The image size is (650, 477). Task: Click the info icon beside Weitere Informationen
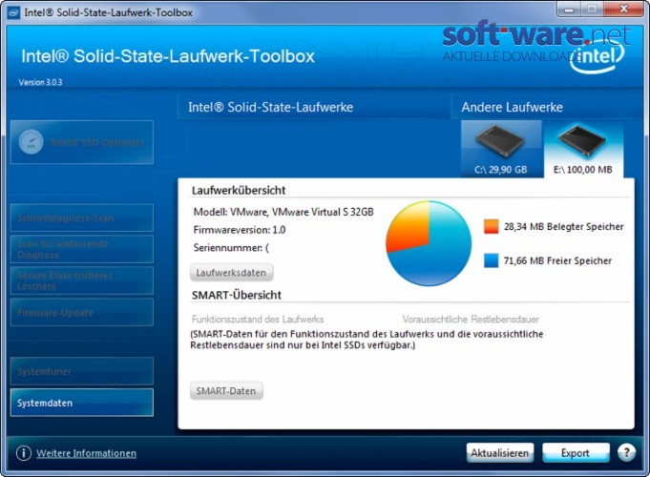pos(24,453)
